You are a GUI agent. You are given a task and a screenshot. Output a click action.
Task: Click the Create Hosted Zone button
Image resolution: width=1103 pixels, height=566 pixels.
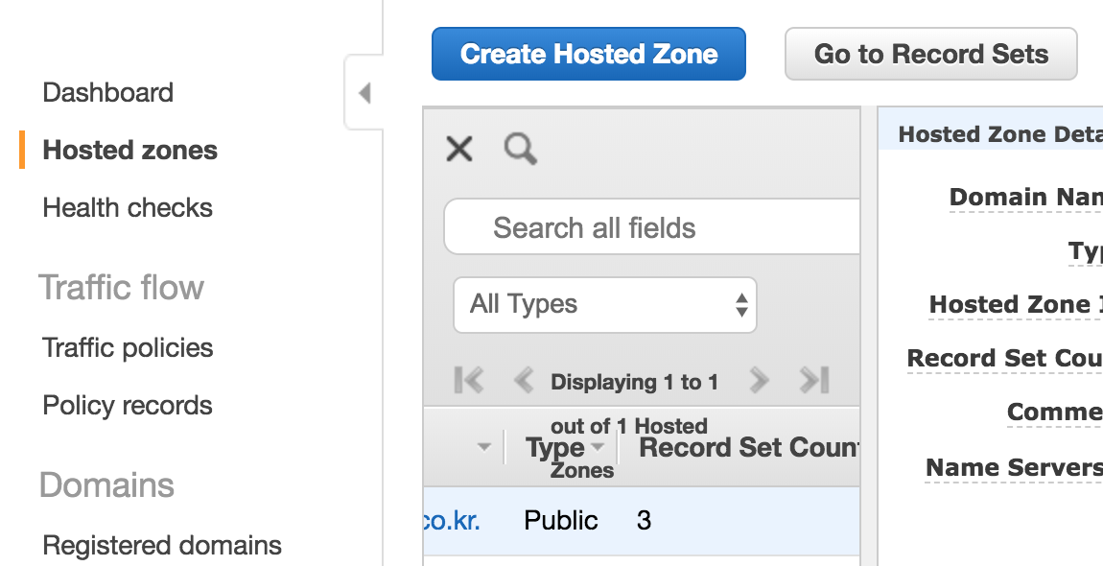pos(588,54)
